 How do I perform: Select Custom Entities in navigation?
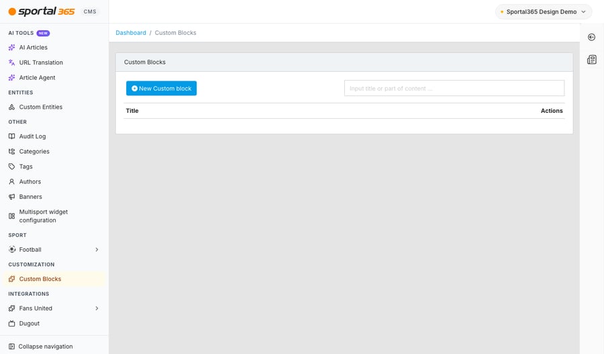point(54,107)
